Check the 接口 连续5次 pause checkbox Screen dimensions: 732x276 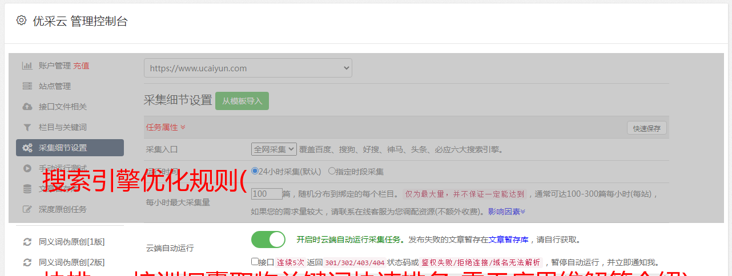coord(255,262)
